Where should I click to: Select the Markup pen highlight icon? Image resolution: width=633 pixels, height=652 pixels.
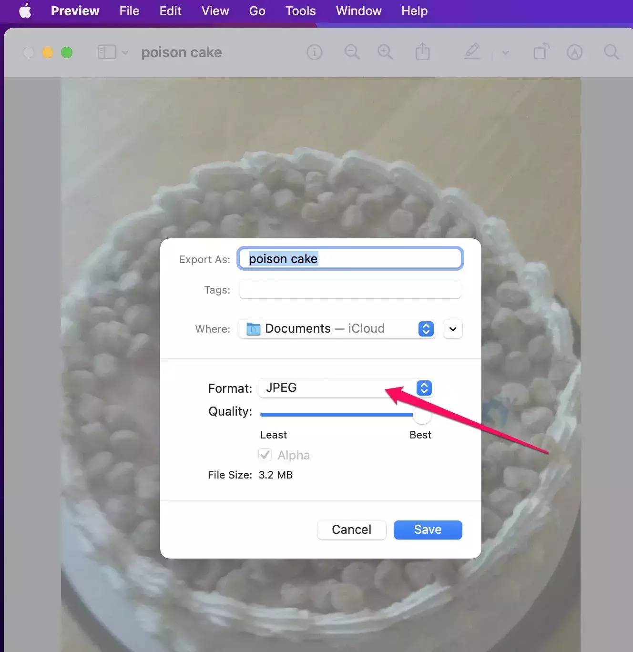coord(472,51)
